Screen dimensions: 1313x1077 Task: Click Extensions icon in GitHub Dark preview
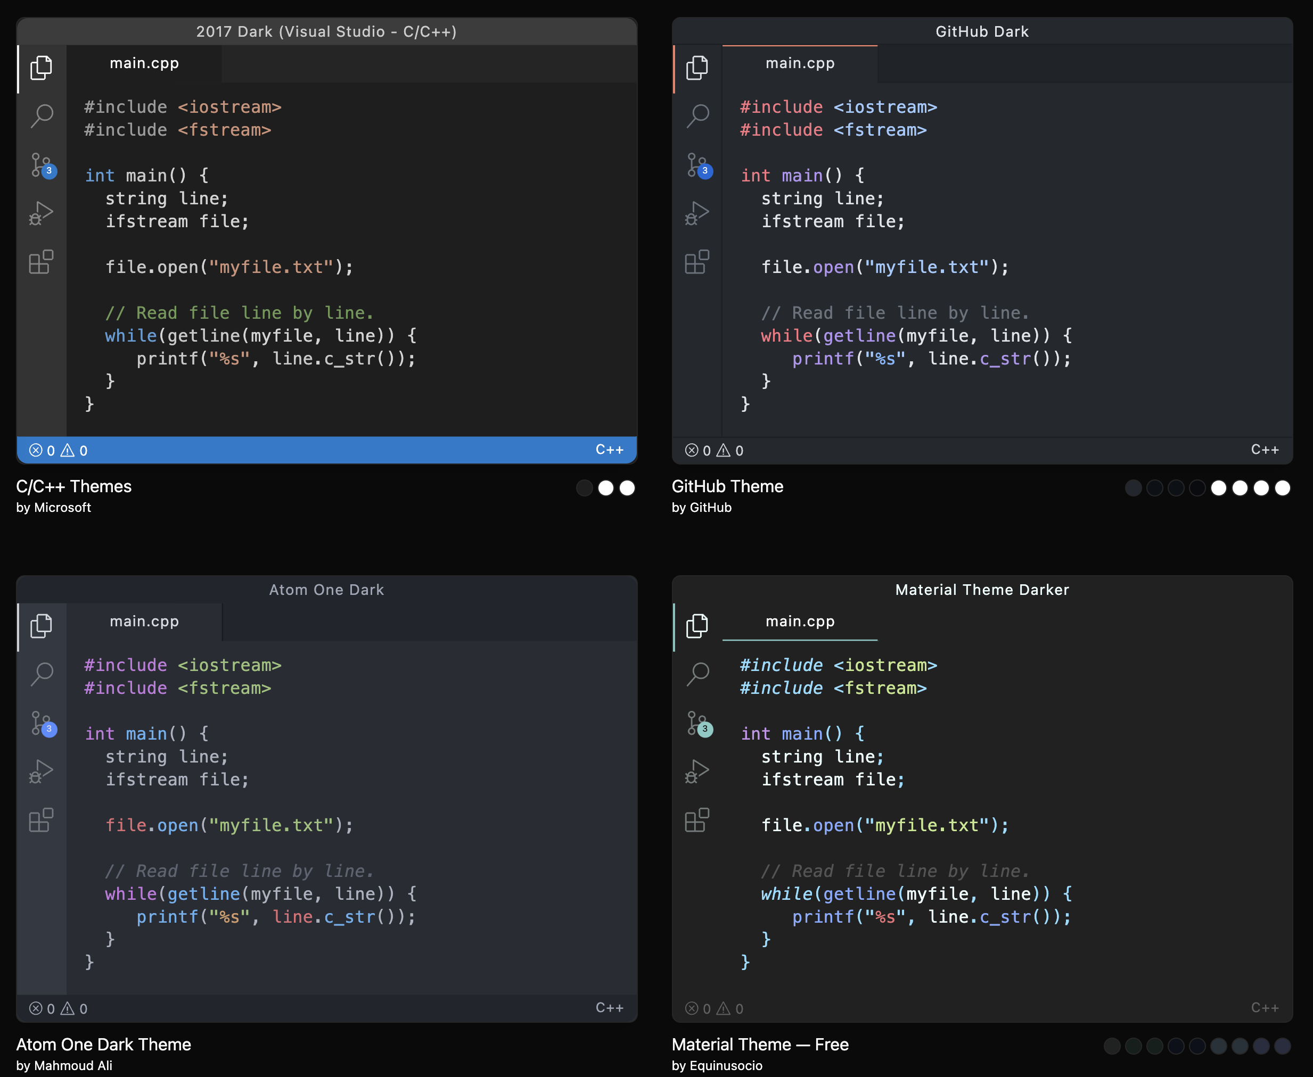pyautogui.click(x=696, y=262)
